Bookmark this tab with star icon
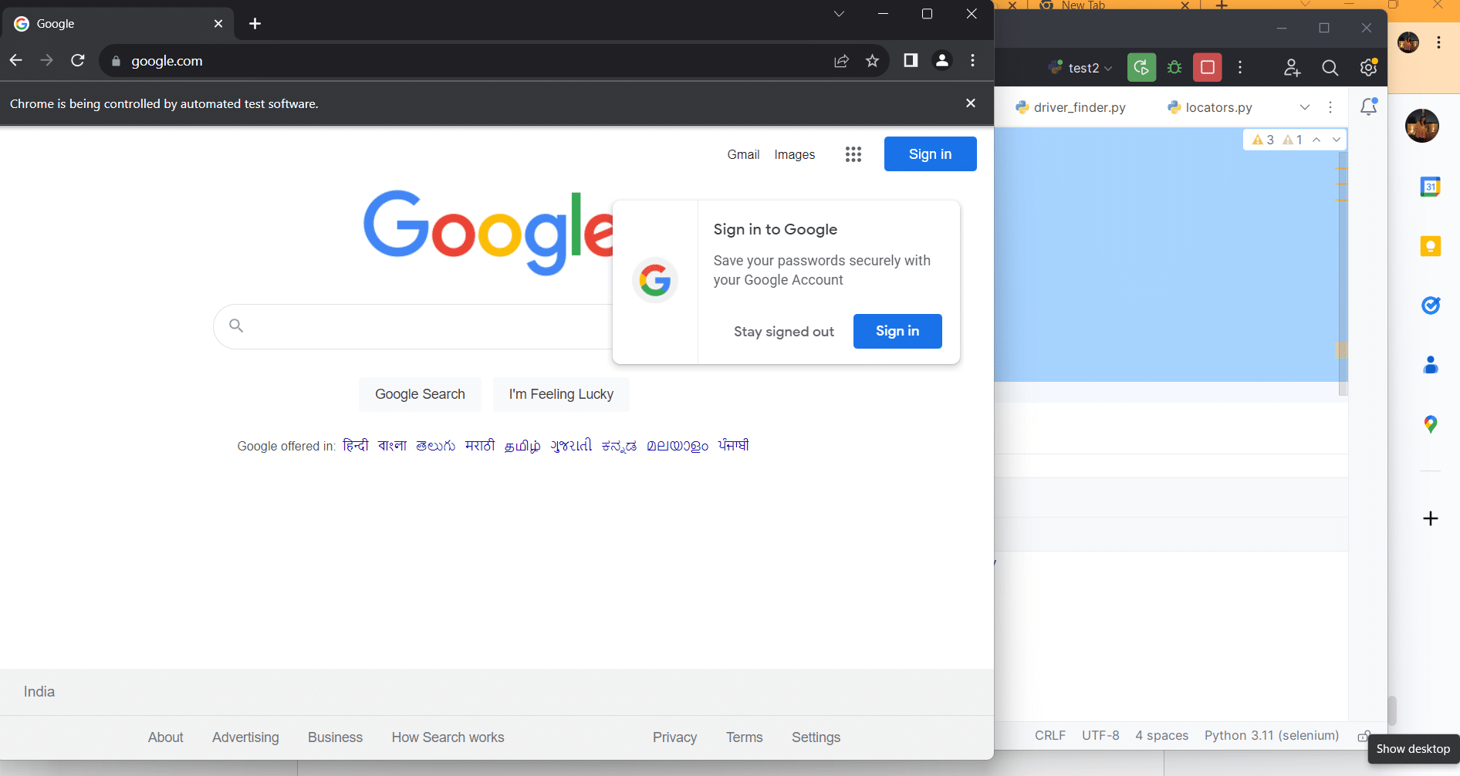The height and width of the screenshot is (776, 1460). click(x=872, y=61)
